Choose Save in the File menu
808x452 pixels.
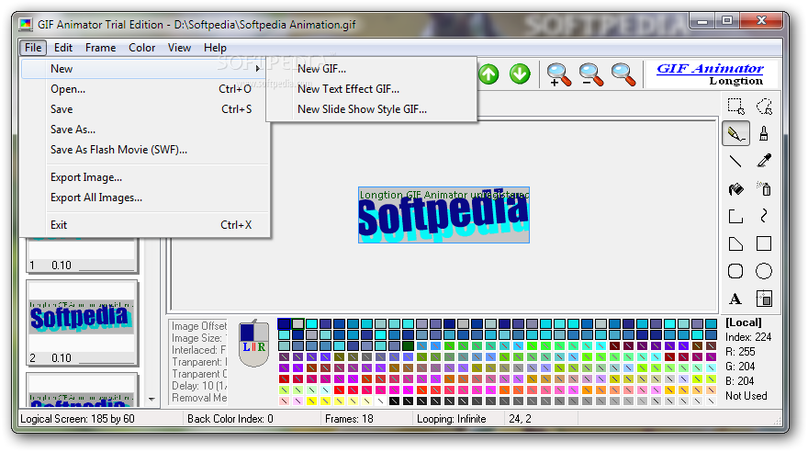[145, 109]
